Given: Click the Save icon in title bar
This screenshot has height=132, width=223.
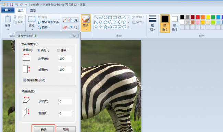Looking at the screenshot, I should tap(11, 4).
